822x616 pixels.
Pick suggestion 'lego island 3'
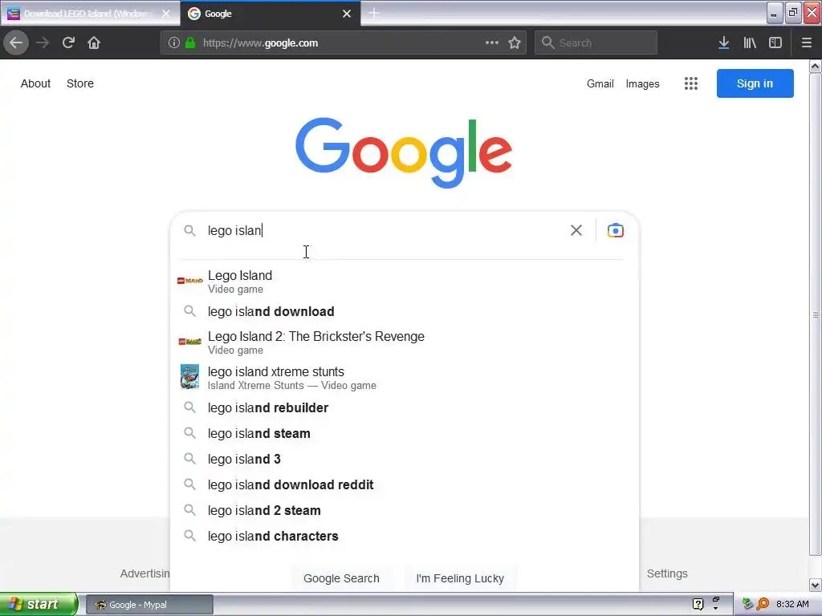click(405, 459)
